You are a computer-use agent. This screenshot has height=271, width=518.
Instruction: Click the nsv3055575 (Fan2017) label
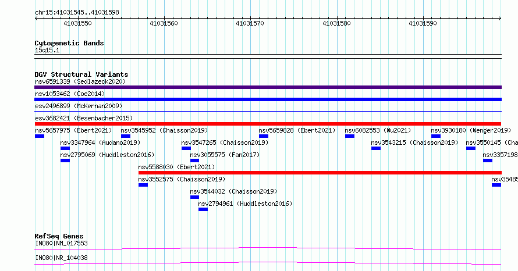point(225,155)
